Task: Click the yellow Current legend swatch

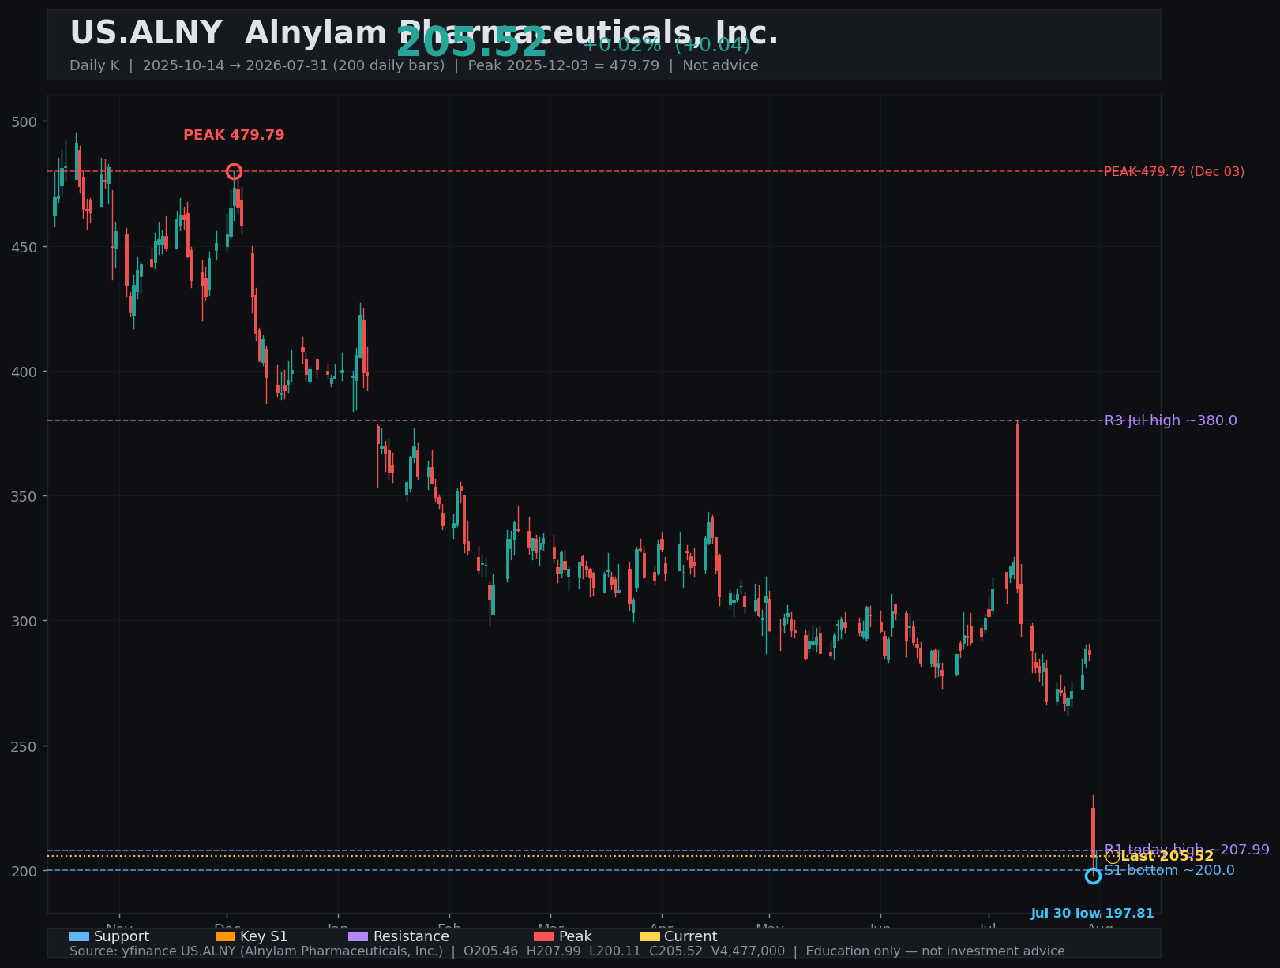Action: click(650, 936)
